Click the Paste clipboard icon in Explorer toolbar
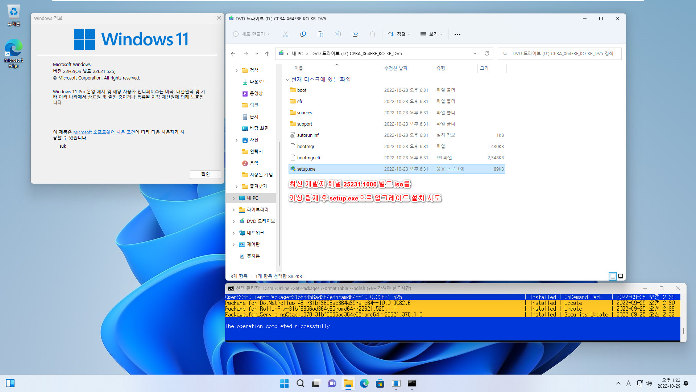 coord(320,34)
